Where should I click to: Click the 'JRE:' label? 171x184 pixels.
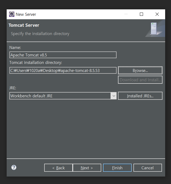[13, 88]
